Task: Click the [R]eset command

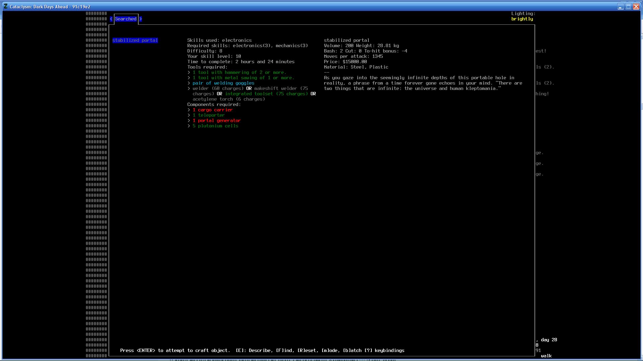Action: (x=306, y=351)
